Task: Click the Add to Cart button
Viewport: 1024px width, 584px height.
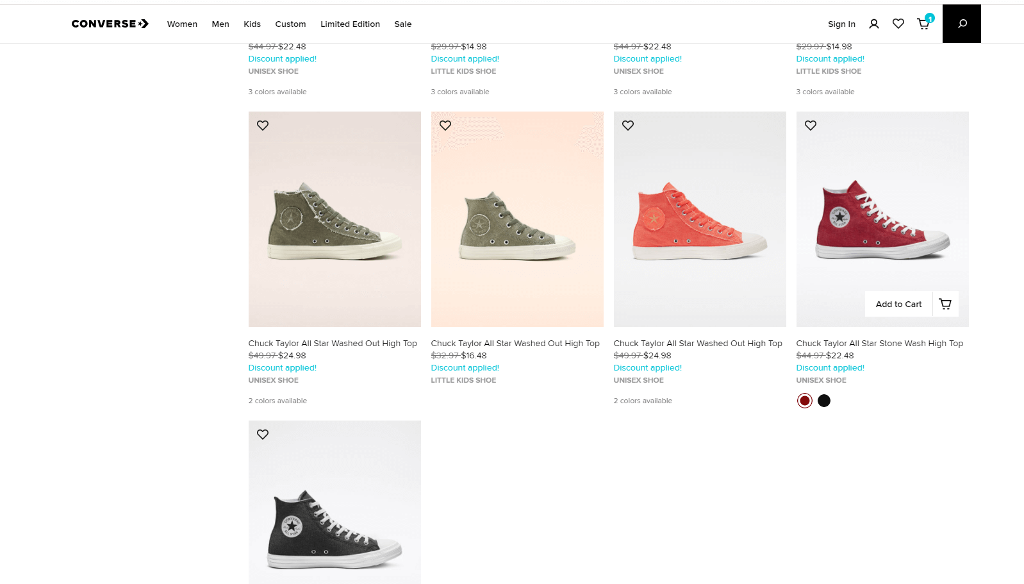Action: (x=898, y=304)
